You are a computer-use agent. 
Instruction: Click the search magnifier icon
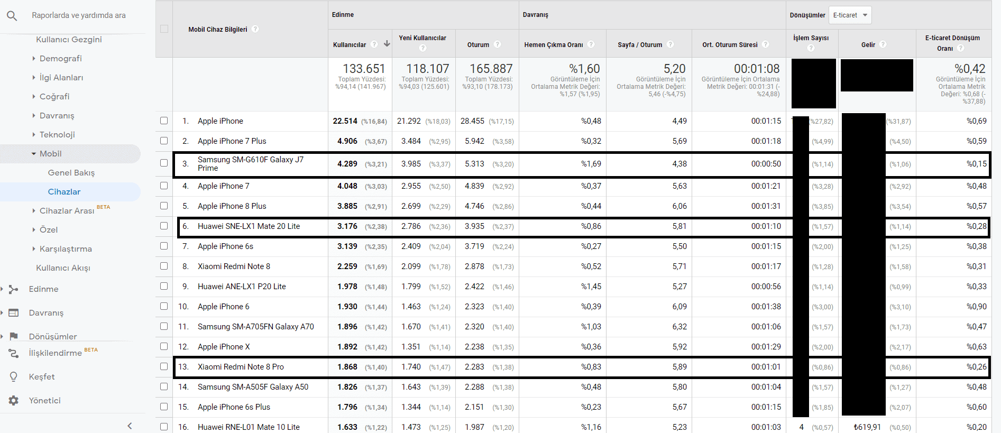(12, 16)
